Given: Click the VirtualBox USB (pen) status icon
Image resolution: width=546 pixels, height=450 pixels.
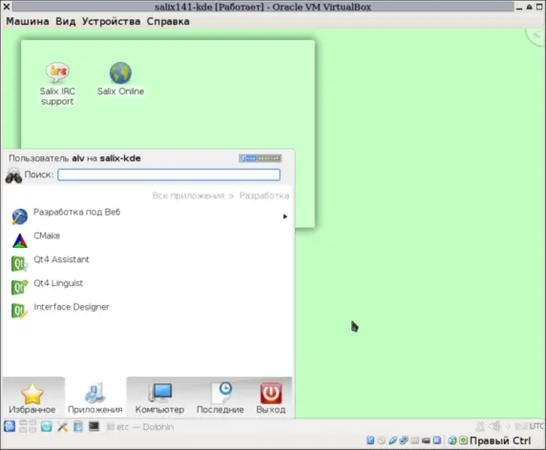Looking at the screenshot, I should pos(392,440).
